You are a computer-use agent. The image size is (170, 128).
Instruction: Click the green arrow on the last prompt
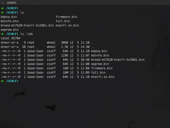point(2,81)
